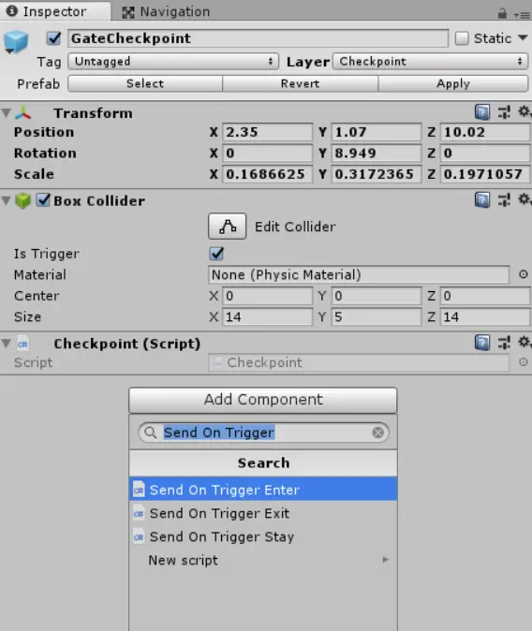The width and height of the screenshot is (532, 631).
Task: Click the Send On Trigger Enter icon
Action: pos(139,490)
